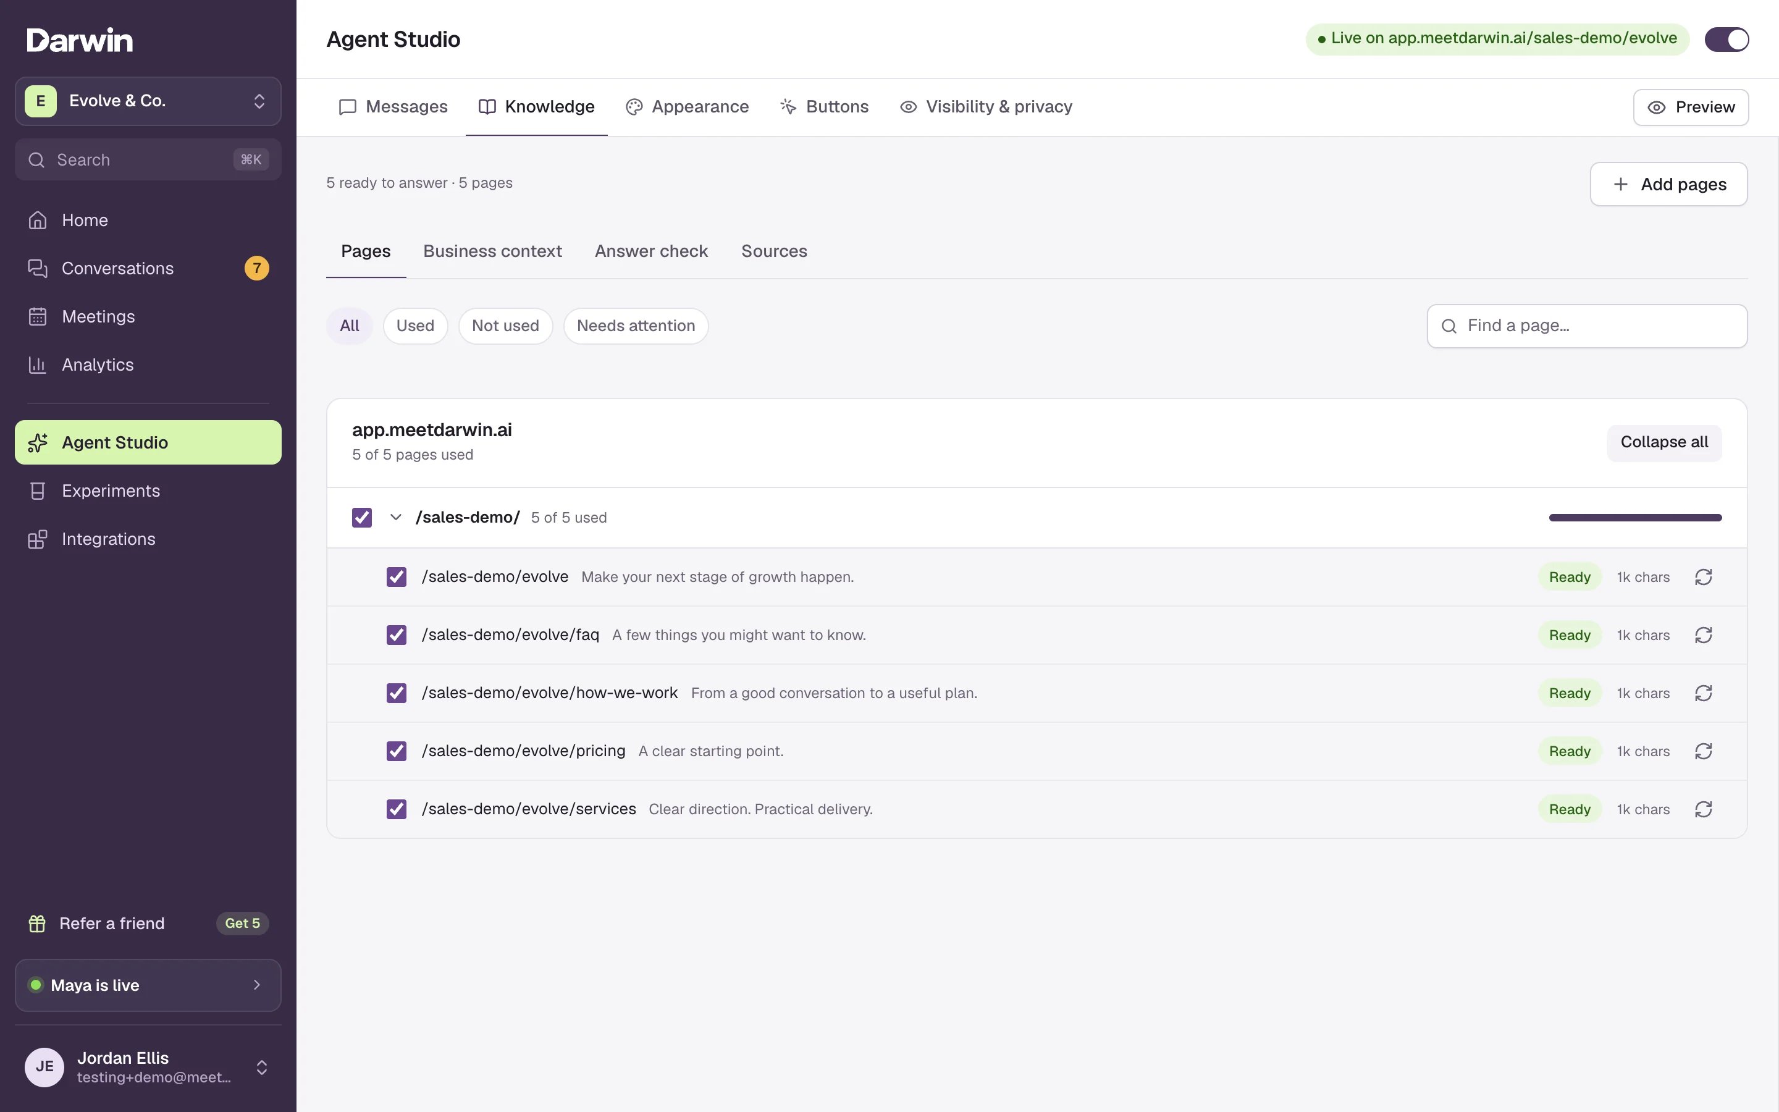Refresh the /sales-demo/evolve page
This screenshot has width=1779, height=1112.
click(1703, 576)
